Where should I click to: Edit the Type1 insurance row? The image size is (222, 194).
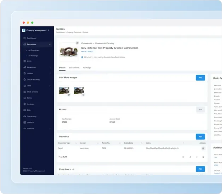tap(203, 148)
